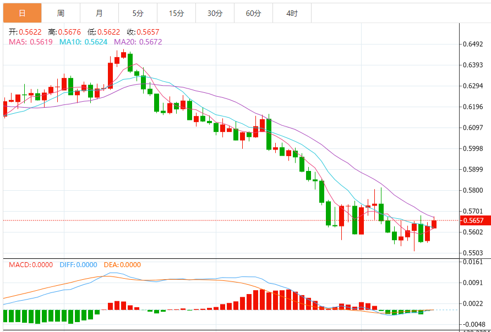Viewport: 491px width, 332px height.
Task: Switch to the 周 weekly tab
Action: point(61,13)
